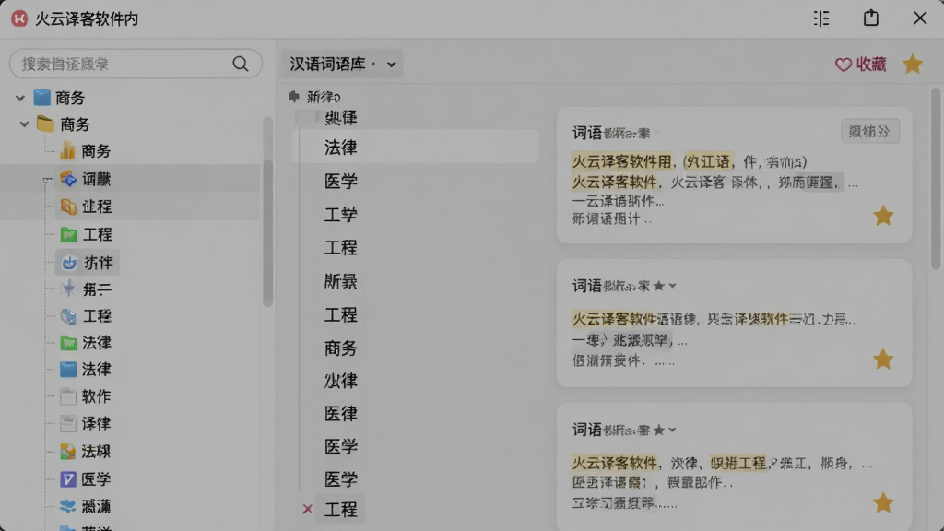Click the grey button on the top result card

click(x=870, y=131)
